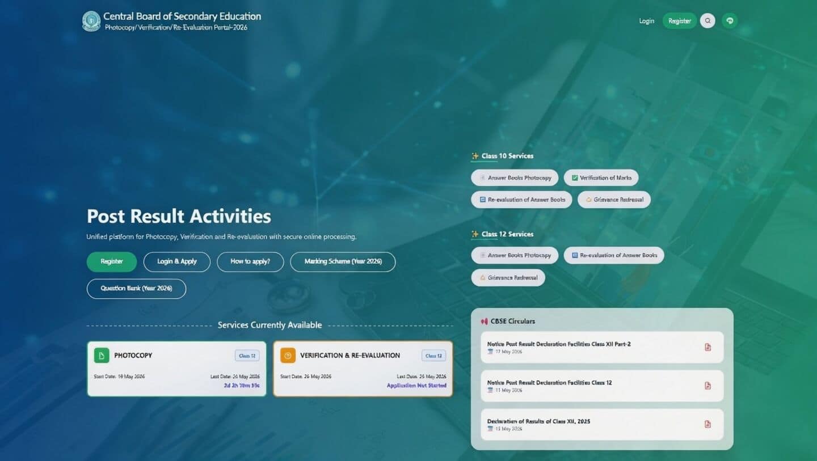Click Register under Post Result Activities
The height and width of the screenshot is (461, 817).
pos(112,261)
